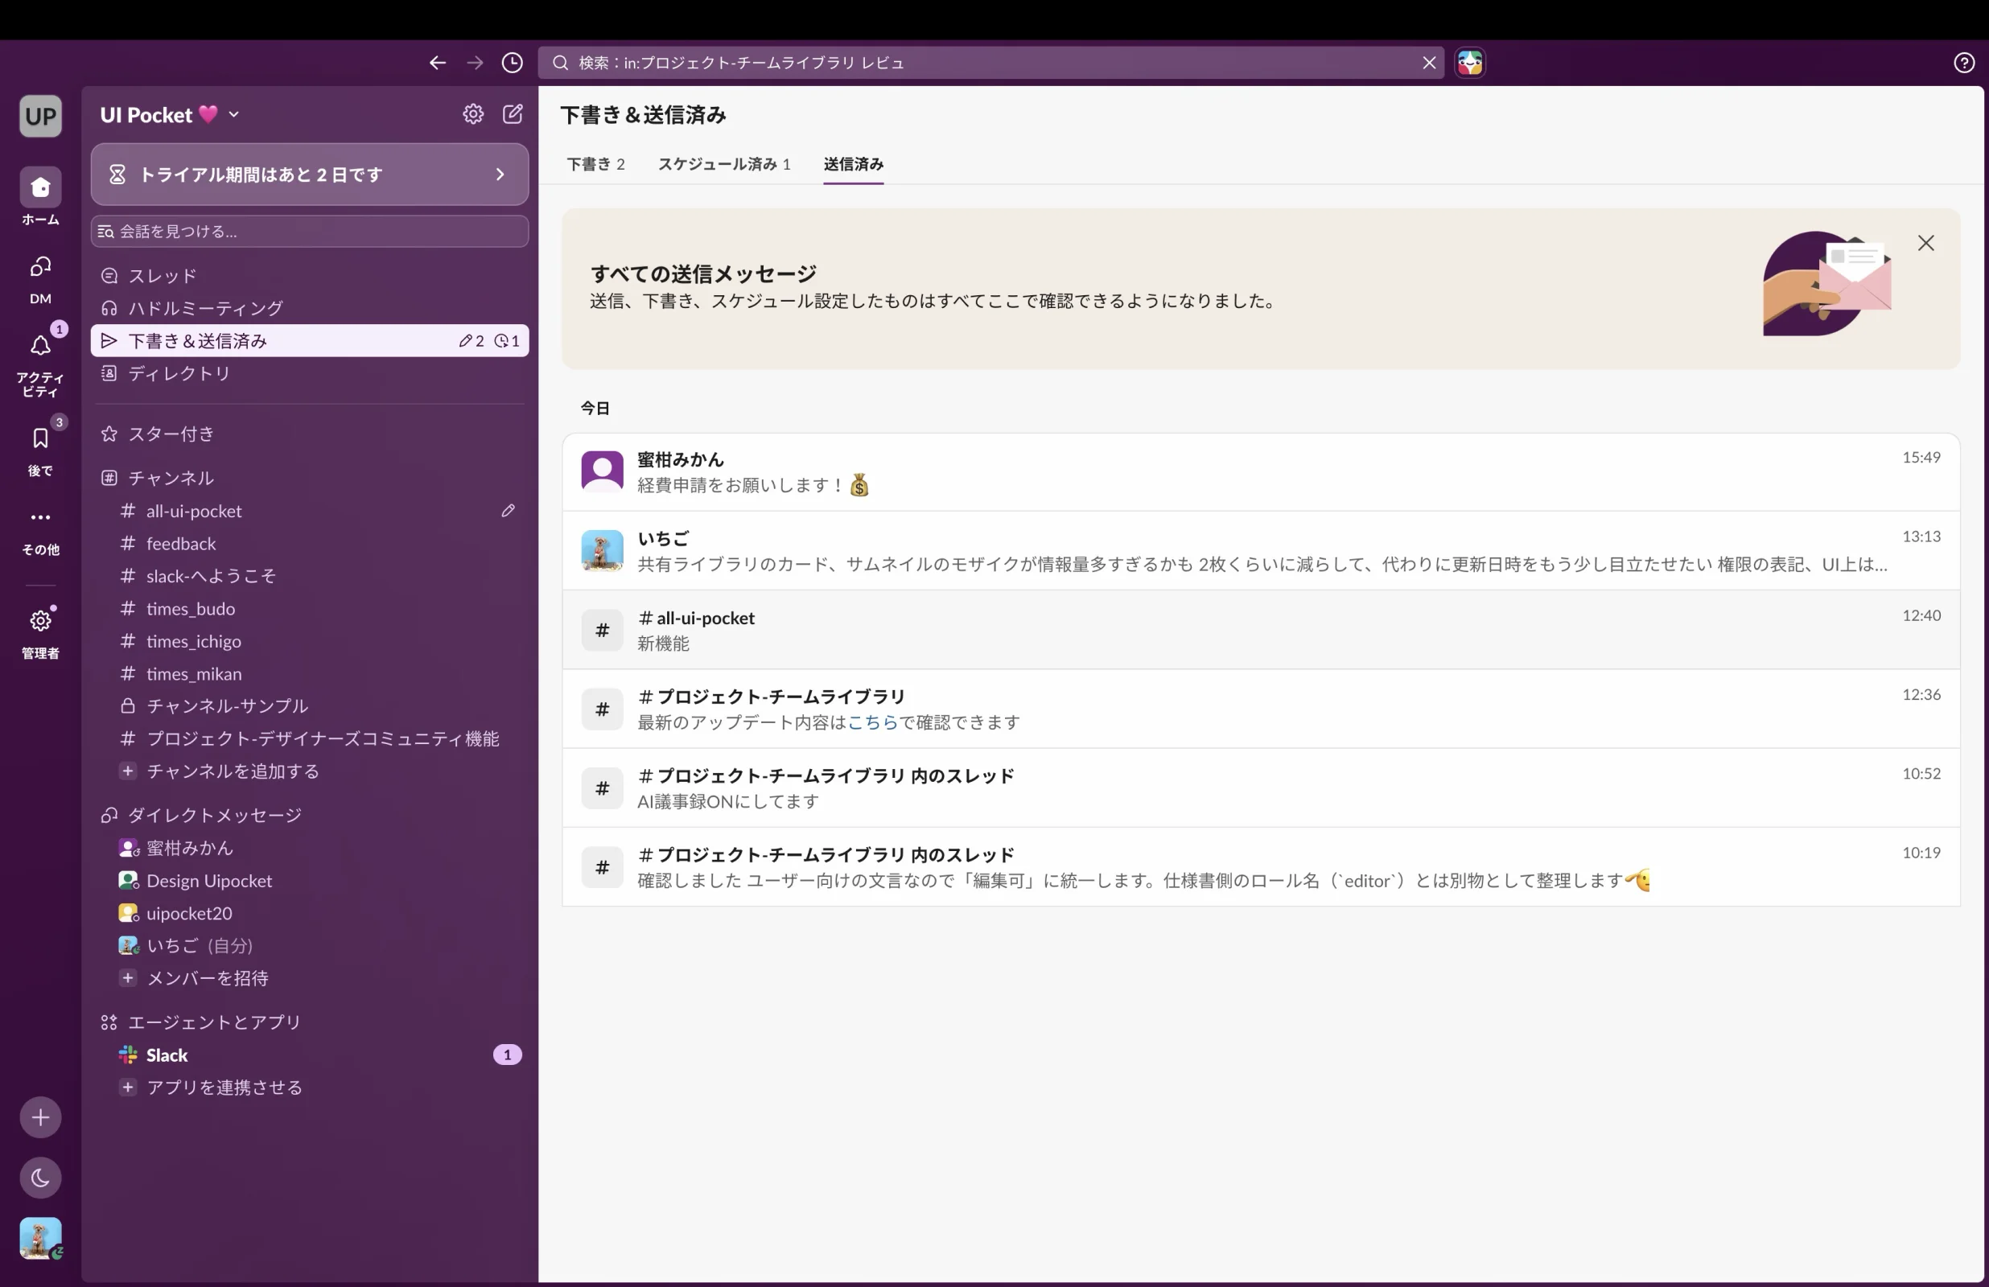The height and width of the screenshot is (1287, 1989).
Task: Open workspace settings gear next to UI Pocket
Action: coord(473,113)
